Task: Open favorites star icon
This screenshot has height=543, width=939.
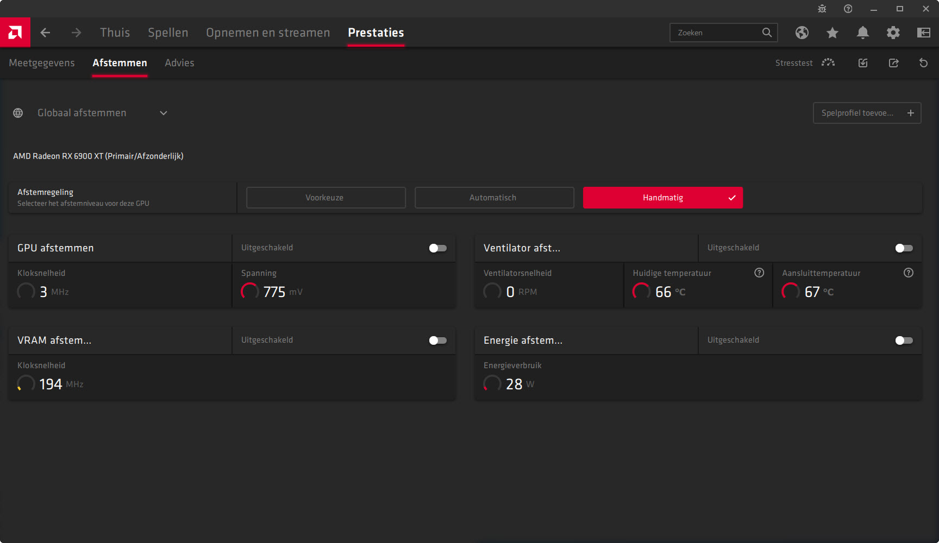Action: point(832,33)
